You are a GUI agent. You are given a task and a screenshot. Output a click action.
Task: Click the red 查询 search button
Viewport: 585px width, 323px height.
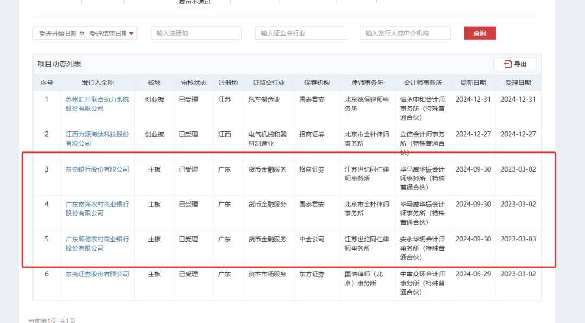click(480, 33)
